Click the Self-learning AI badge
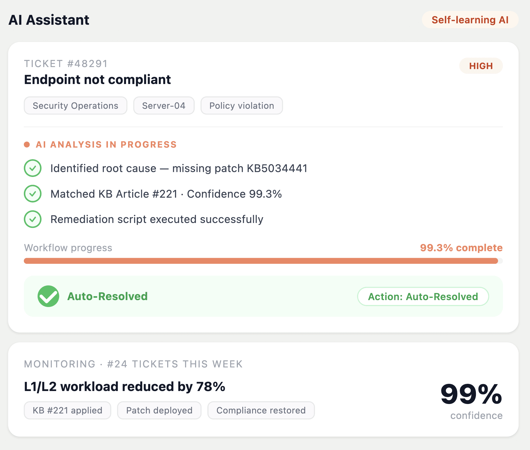The height and width of the screenshot is (450, 530). 470,20
